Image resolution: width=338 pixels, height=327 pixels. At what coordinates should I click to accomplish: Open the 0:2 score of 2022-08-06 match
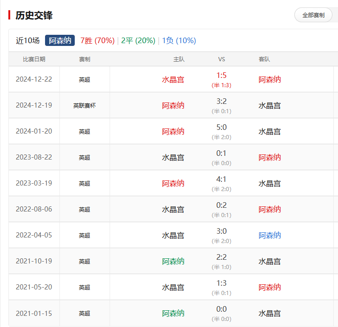[x=221, y=205]
